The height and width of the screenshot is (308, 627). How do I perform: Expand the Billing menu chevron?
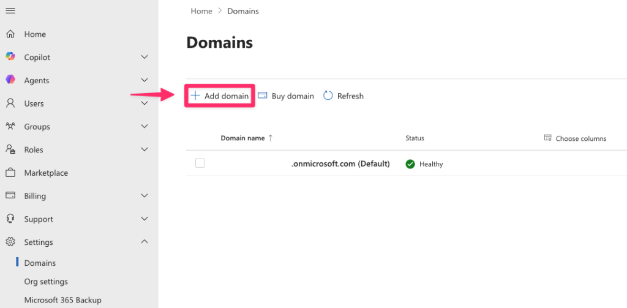point(145,196)
